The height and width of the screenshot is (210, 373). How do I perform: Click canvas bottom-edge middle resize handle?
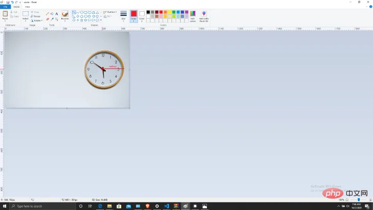click(x=67, y=108)
